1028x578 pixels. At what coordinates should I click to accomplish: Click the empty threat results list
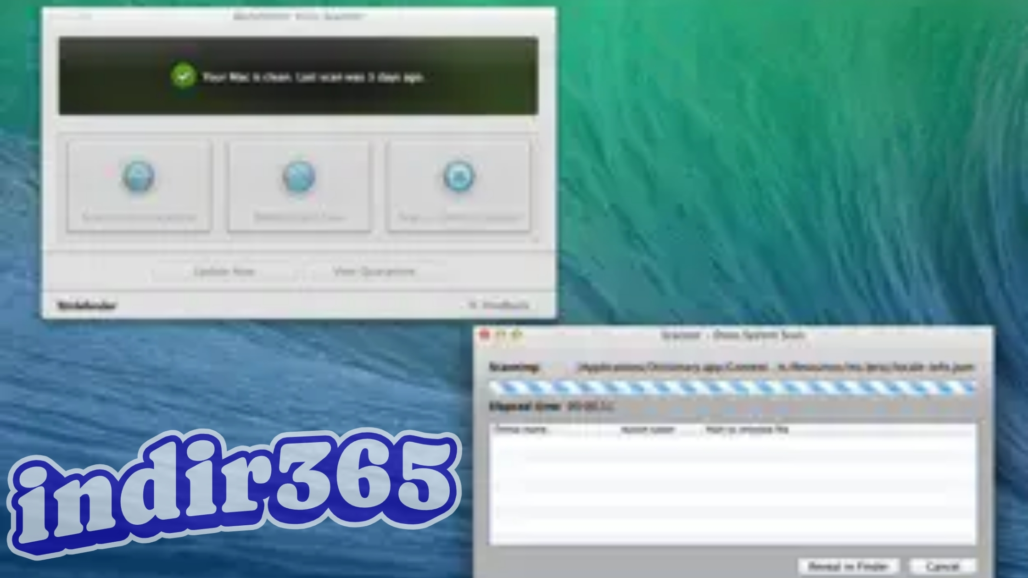pyautogui.click(x=732, y=491)
